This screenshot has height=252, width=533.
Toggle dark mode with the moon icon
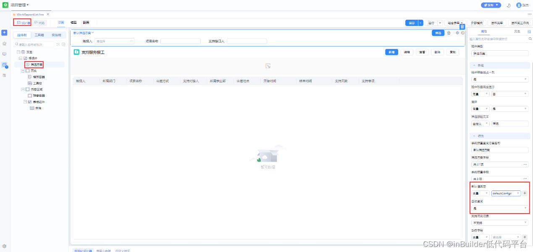pyautogui.click(x=509, y=5)
